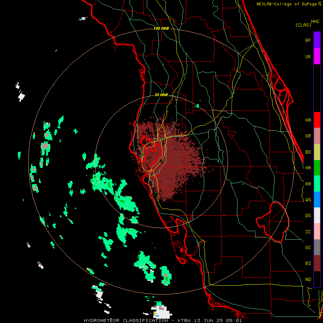Click the BI legend label
The image size is (323, 323).
click(x=308, y=263)
